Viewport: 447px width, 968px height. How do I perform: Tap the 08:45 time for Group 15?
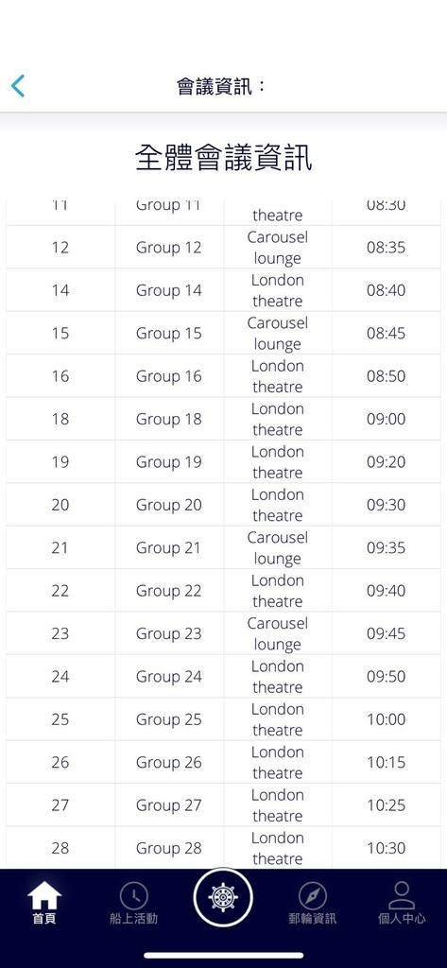[x=386, y=334]
